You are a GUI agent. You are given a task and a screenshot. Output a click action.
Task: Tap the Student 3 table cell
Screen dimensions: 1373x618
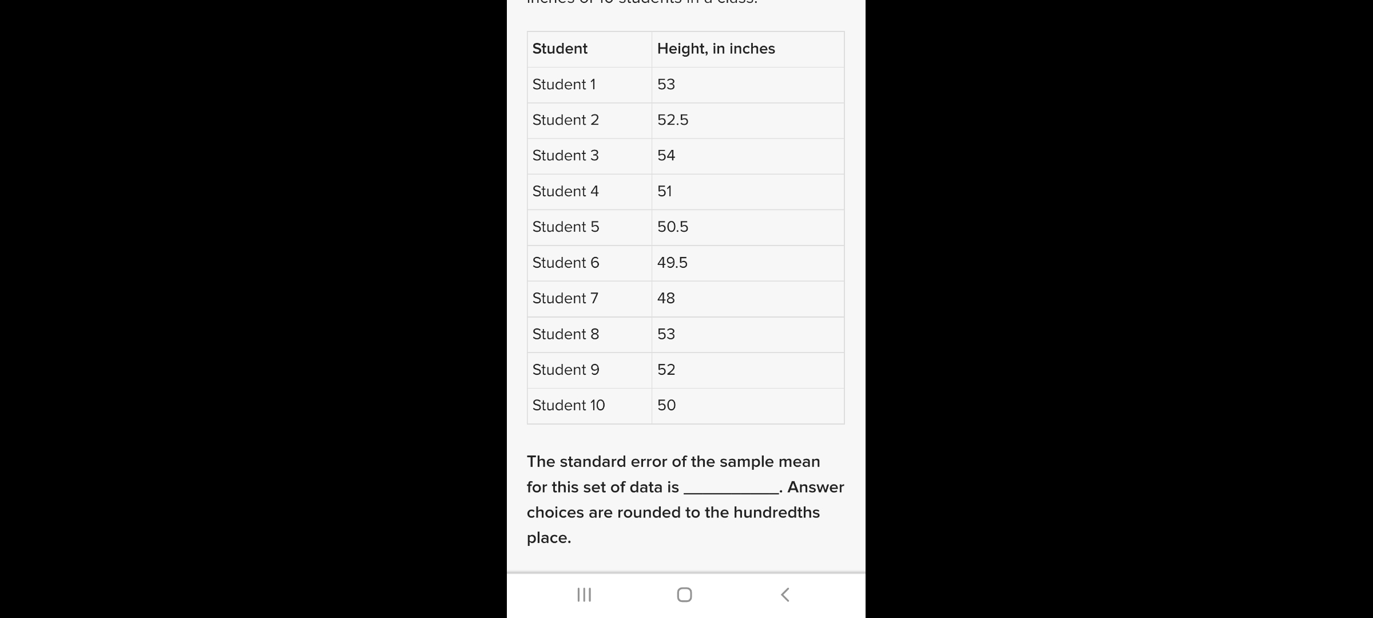(x=565, y=156)
